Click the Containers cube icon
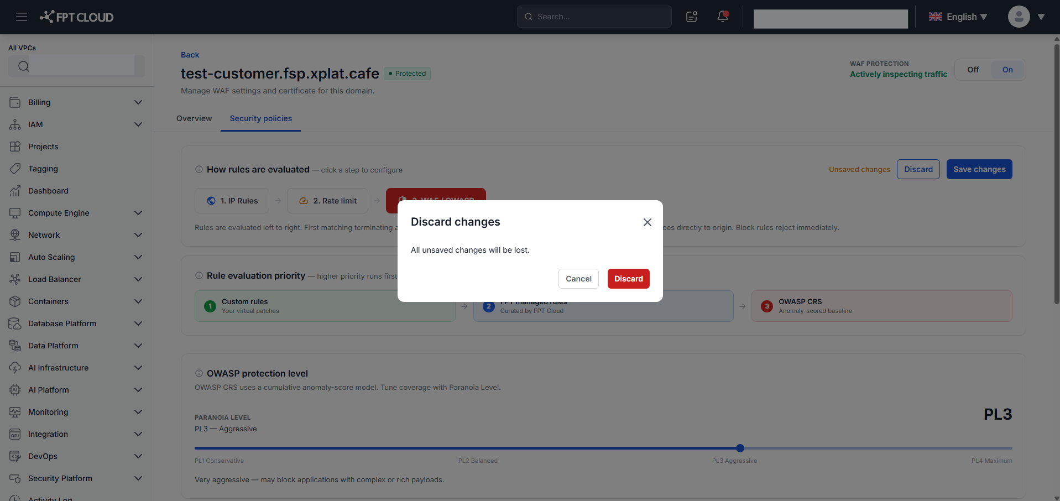The height and width of the screenshot is (501, 1060). click(x=15, y=301)
